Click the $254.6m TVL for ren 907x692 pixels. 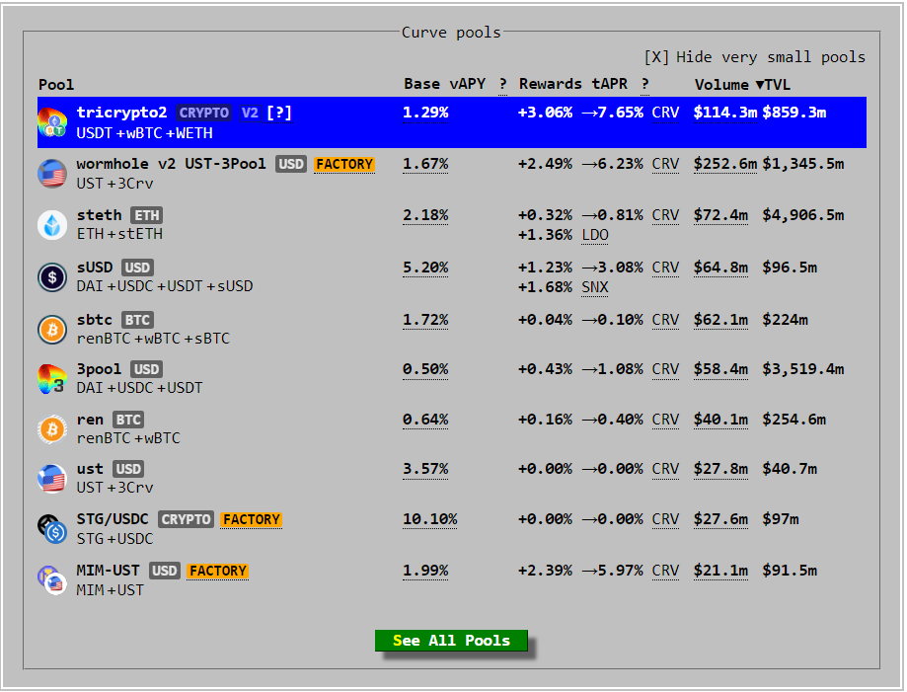[x=794, y=420]
